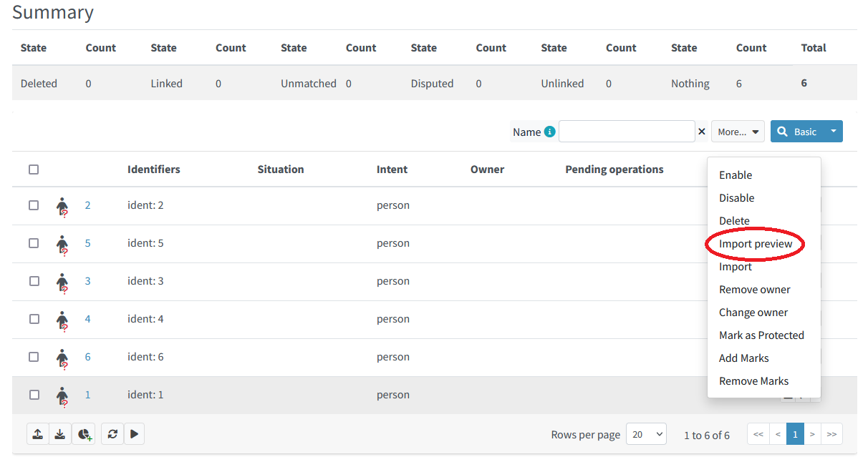Choose Mark as Protected from the menu
Image resolution: width=868 pixels, height=467 pixels.
coord(761,335)
